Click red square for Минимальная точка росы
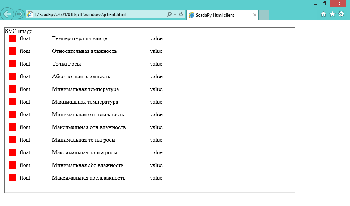The height and width of the screenshot is (206, 350). [x=12, y=140]
